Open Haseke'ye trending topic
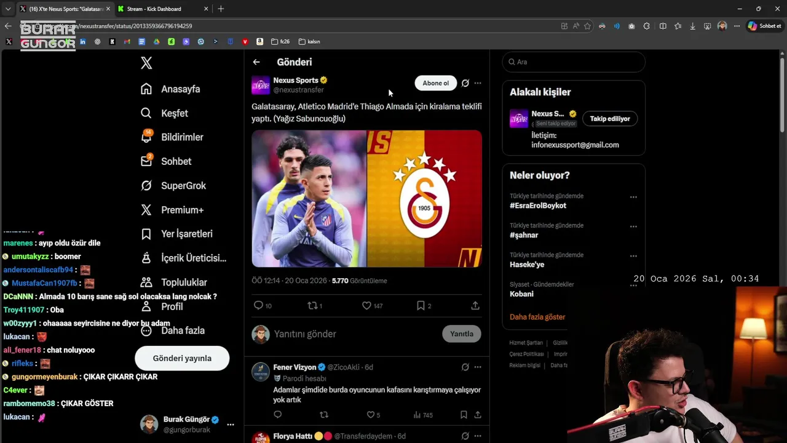This screenshot has height=443, width=787. [x=527, y=265]
